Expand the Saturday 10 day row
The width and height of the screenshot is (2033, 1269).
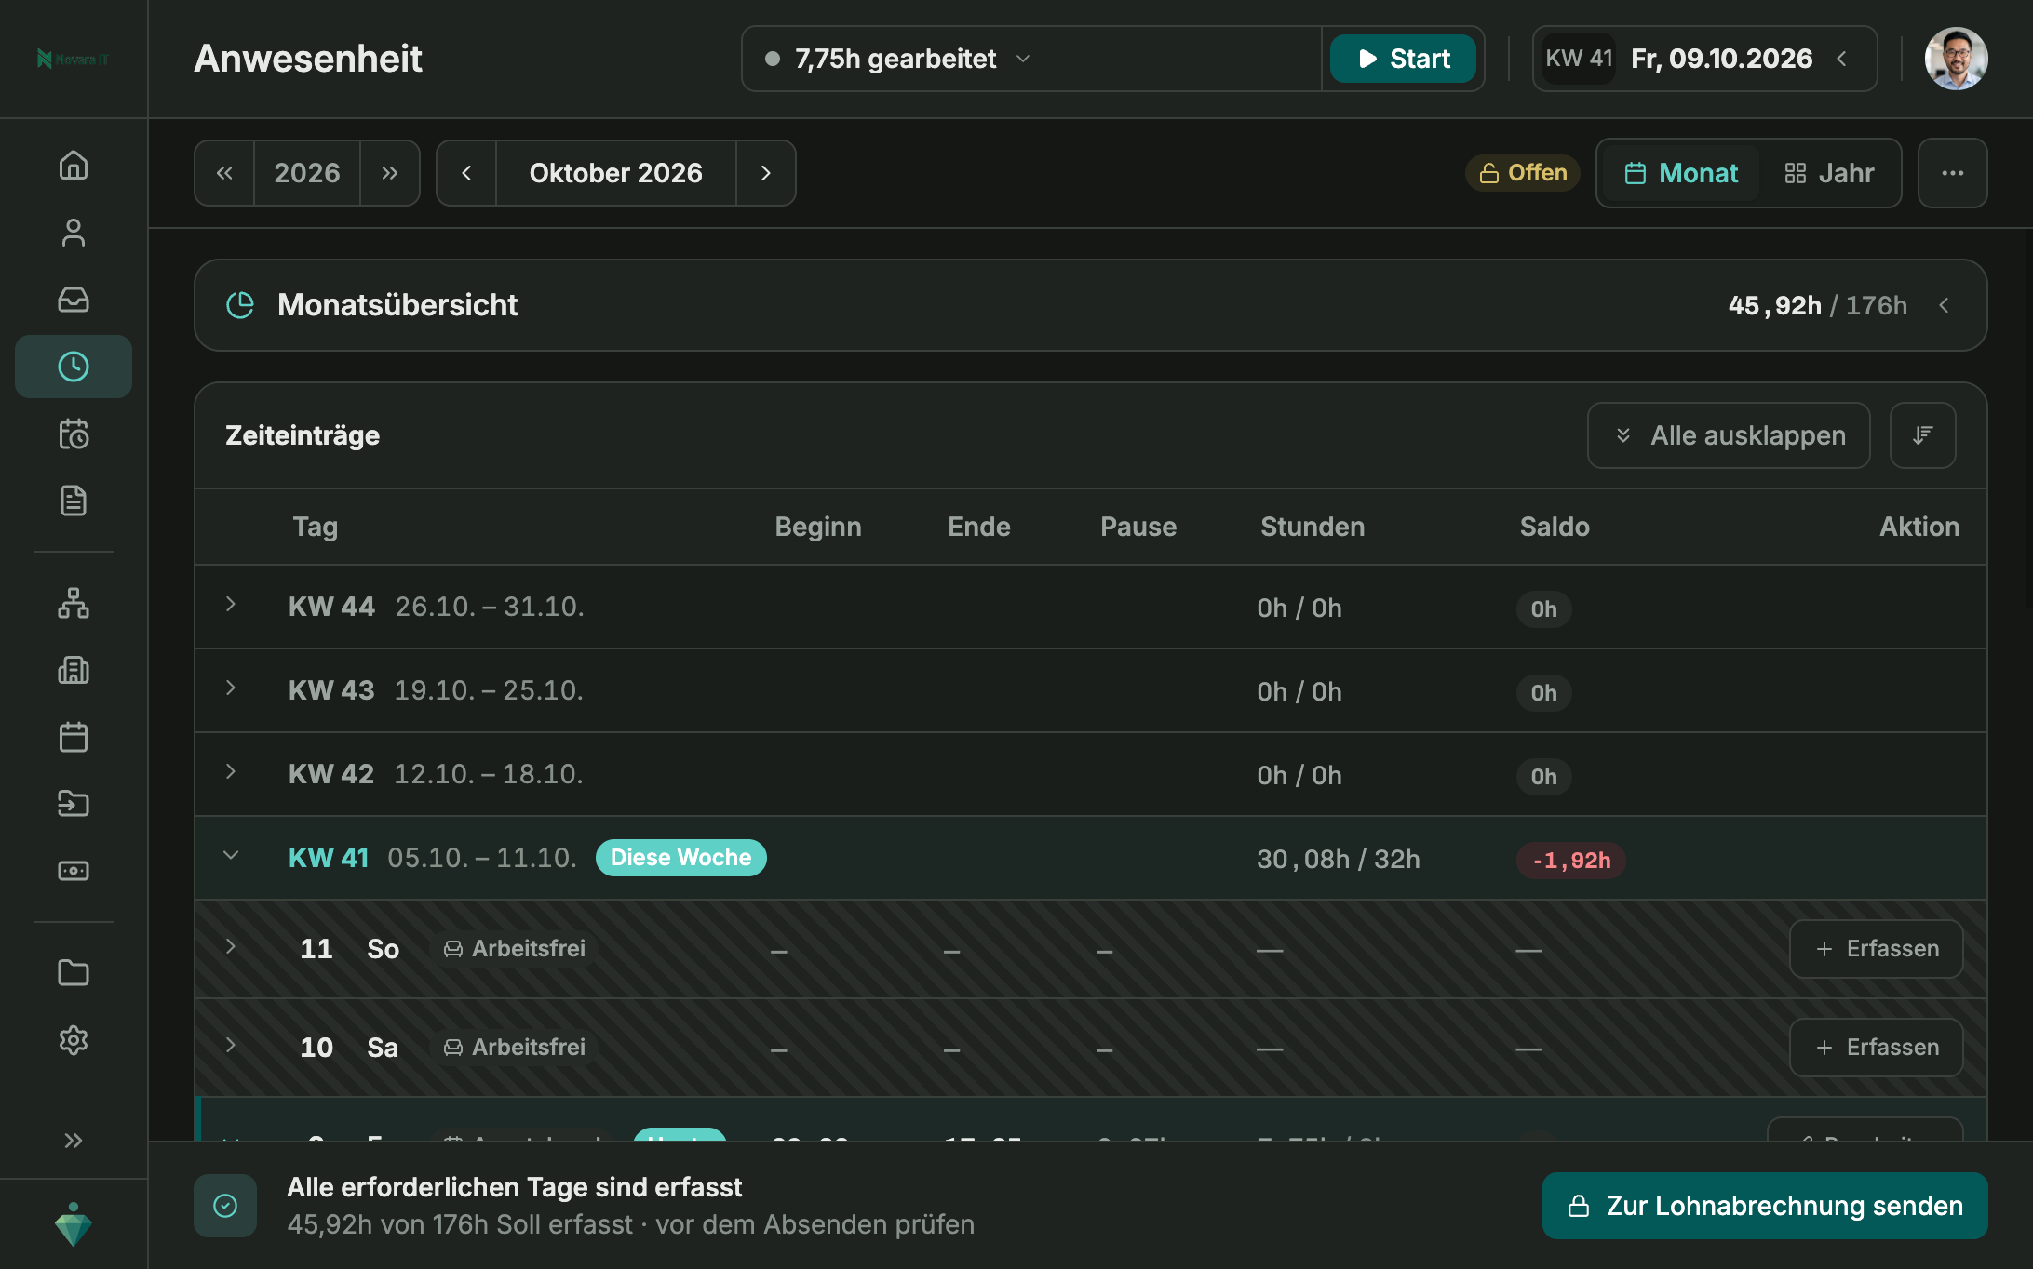click(231, 1046)
